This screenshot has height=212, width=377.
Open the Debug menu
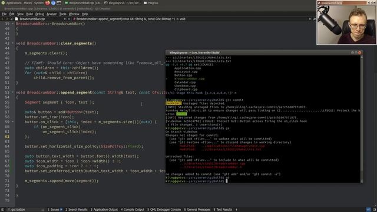(x=39, y=14)
